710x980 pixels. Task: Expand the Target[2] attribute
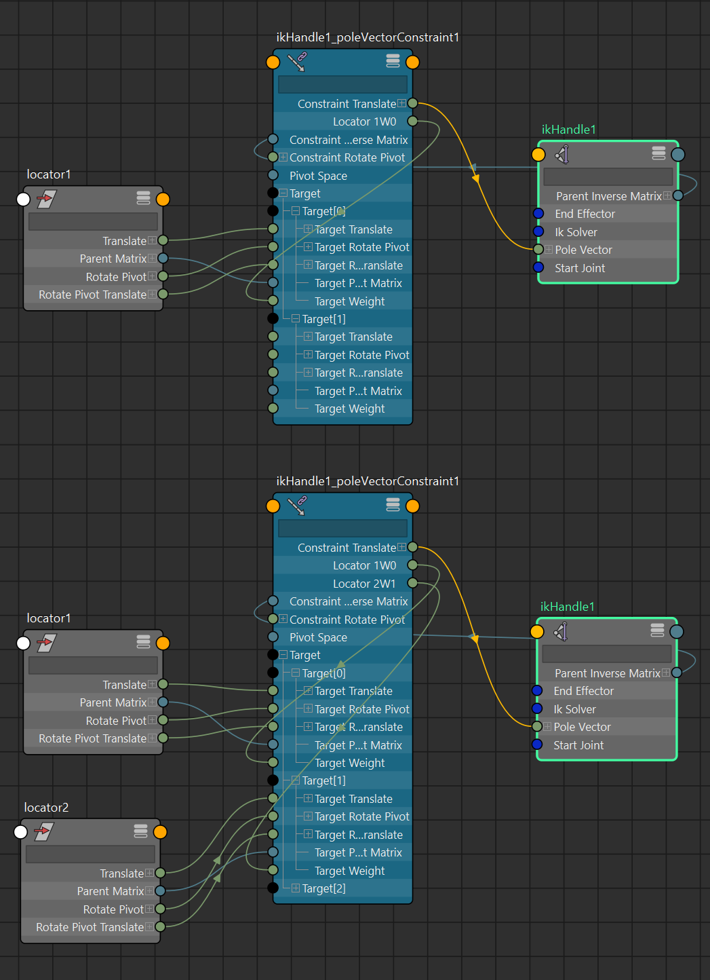pos(296,888)
